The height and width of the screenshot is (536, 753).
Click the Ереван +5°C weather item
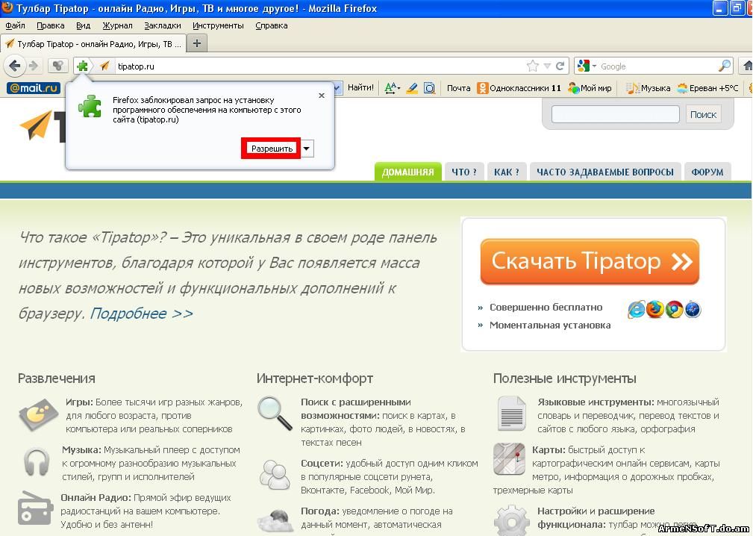[707, 88]
